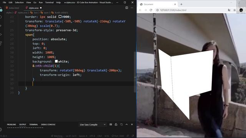Image resolution: width=246 pixels, height=138 pixels.
Task: Open the Run menu
Action: pyautogui.click(x=41, y=3)
